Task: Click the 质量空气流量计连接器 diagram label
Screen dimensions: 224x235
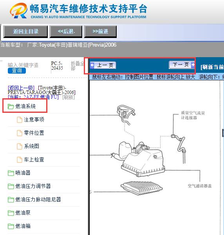Action: 193,115
